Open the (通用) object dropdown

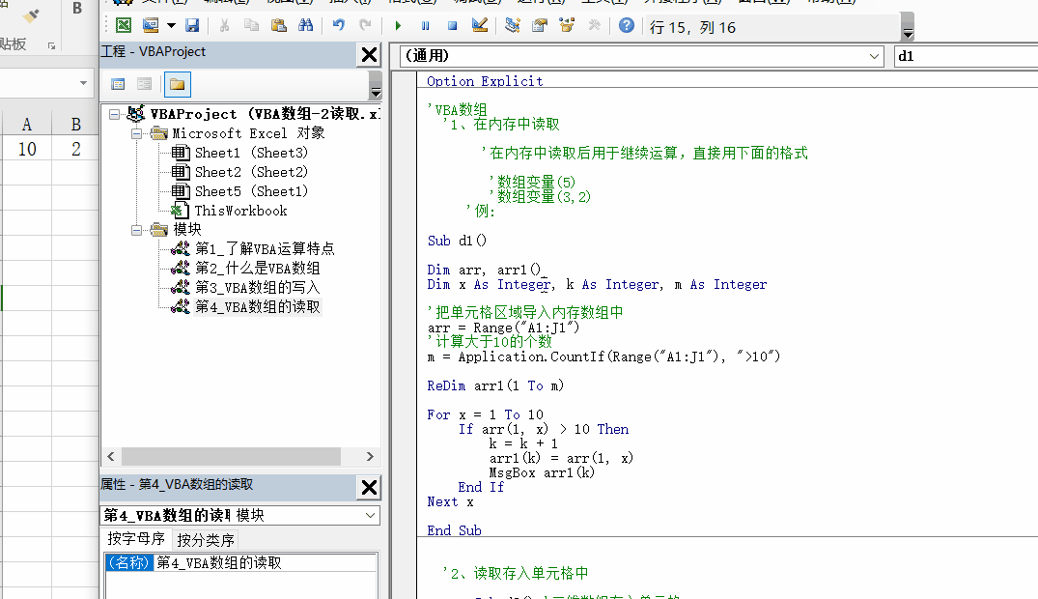(x=874, y=56)
